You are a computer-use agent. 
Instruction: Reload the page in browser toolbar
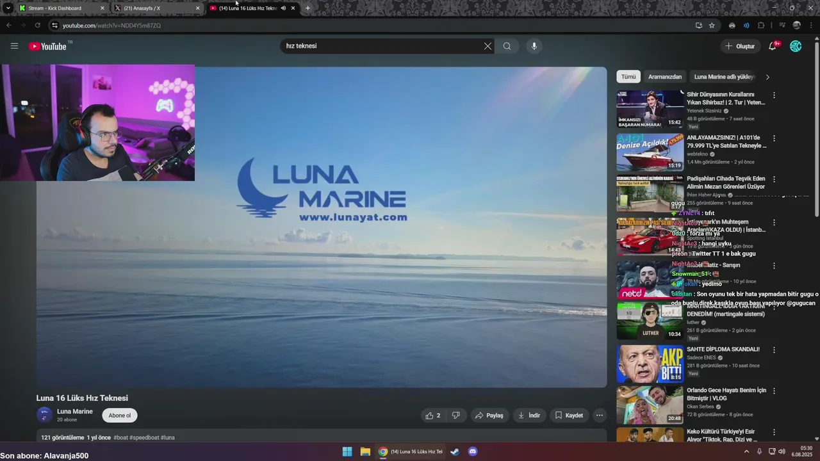click(37, 26)
